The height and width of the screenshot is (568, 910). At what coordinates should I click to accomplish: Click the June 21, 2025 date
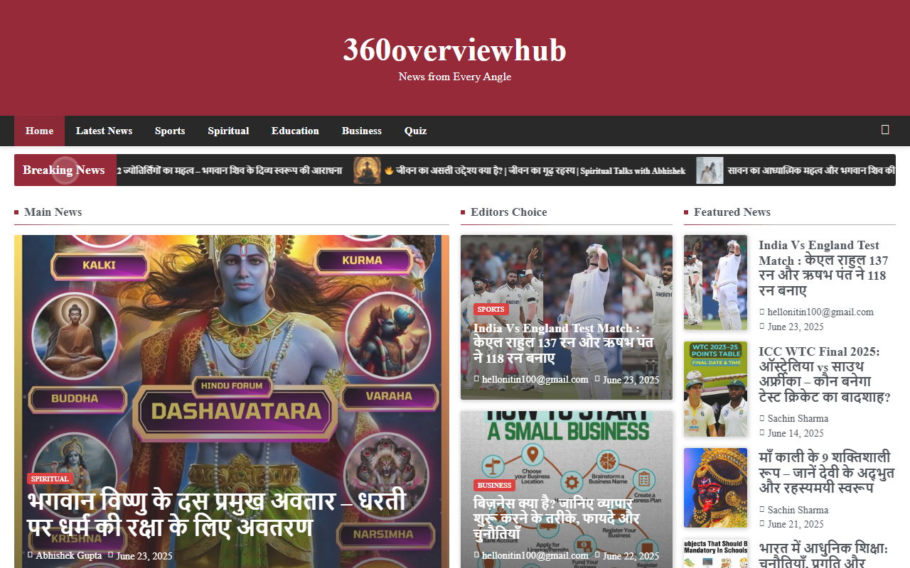pos(796,524)
